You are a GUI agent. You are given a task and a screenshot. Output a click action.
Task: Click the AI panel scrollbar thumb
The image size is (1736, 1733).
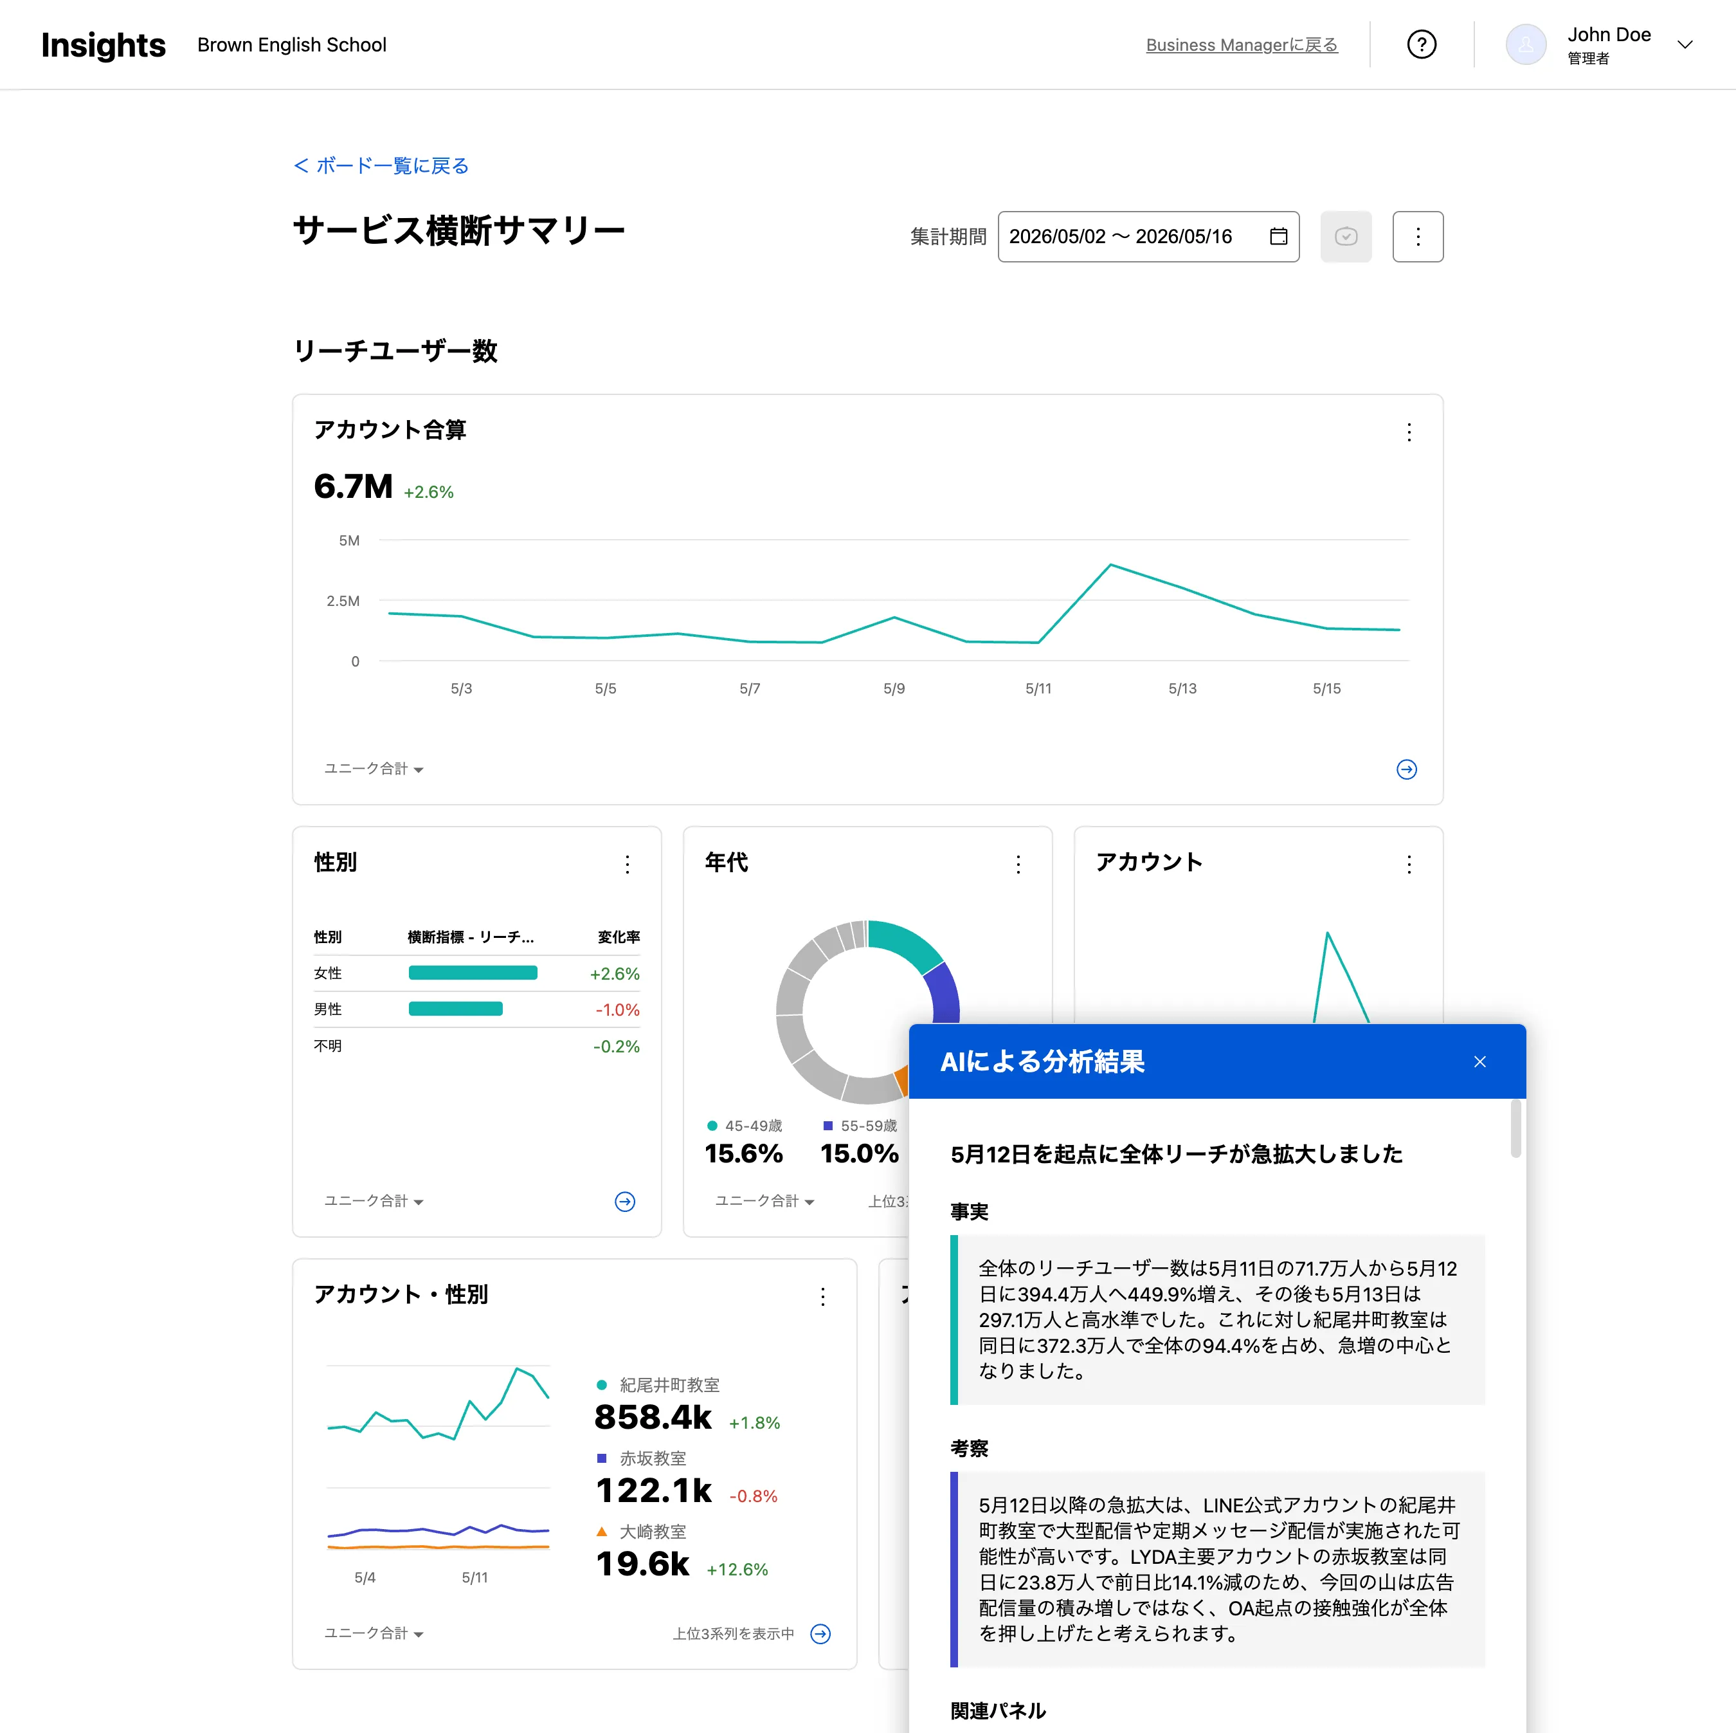[1516, 1128]
